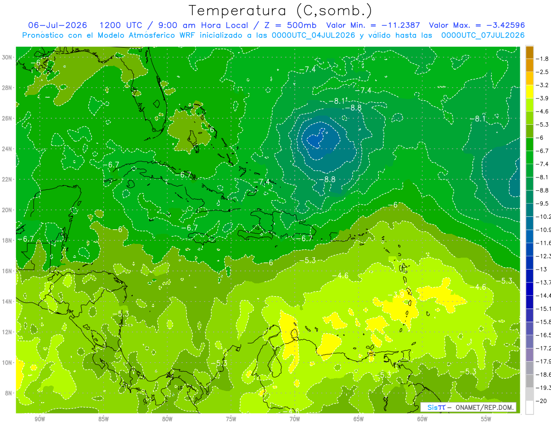Click the legend label "-13"

coord(541,269)
